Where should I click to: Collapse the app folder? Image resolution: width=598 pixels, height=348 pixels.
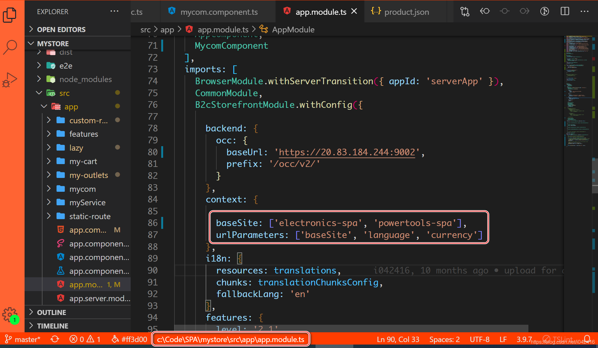[x=77, y=107]
